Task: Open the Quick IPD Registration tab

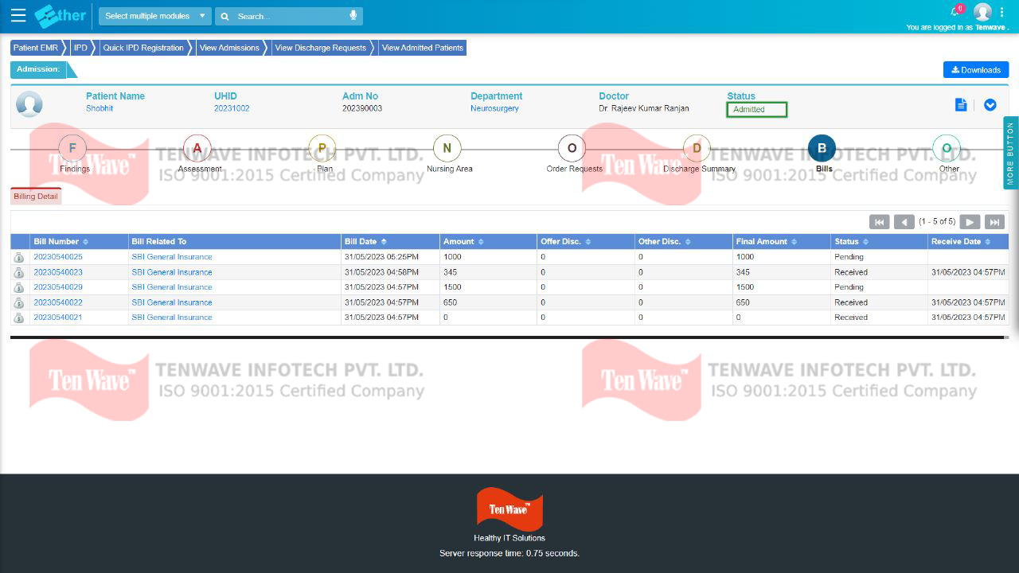Action: (x=145, y=48)
